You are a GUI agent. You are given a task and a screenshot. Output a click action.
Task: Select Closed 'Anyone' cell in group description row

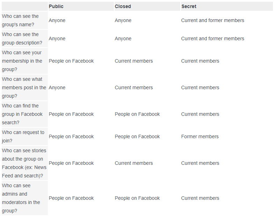tap(123, 38)
